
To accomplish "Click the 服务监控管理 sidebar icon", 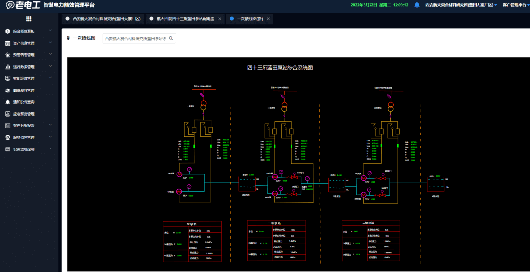I will (8, 137).
